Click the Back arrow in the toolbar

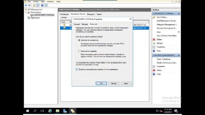pyautogui.click(x=26, y=5)
